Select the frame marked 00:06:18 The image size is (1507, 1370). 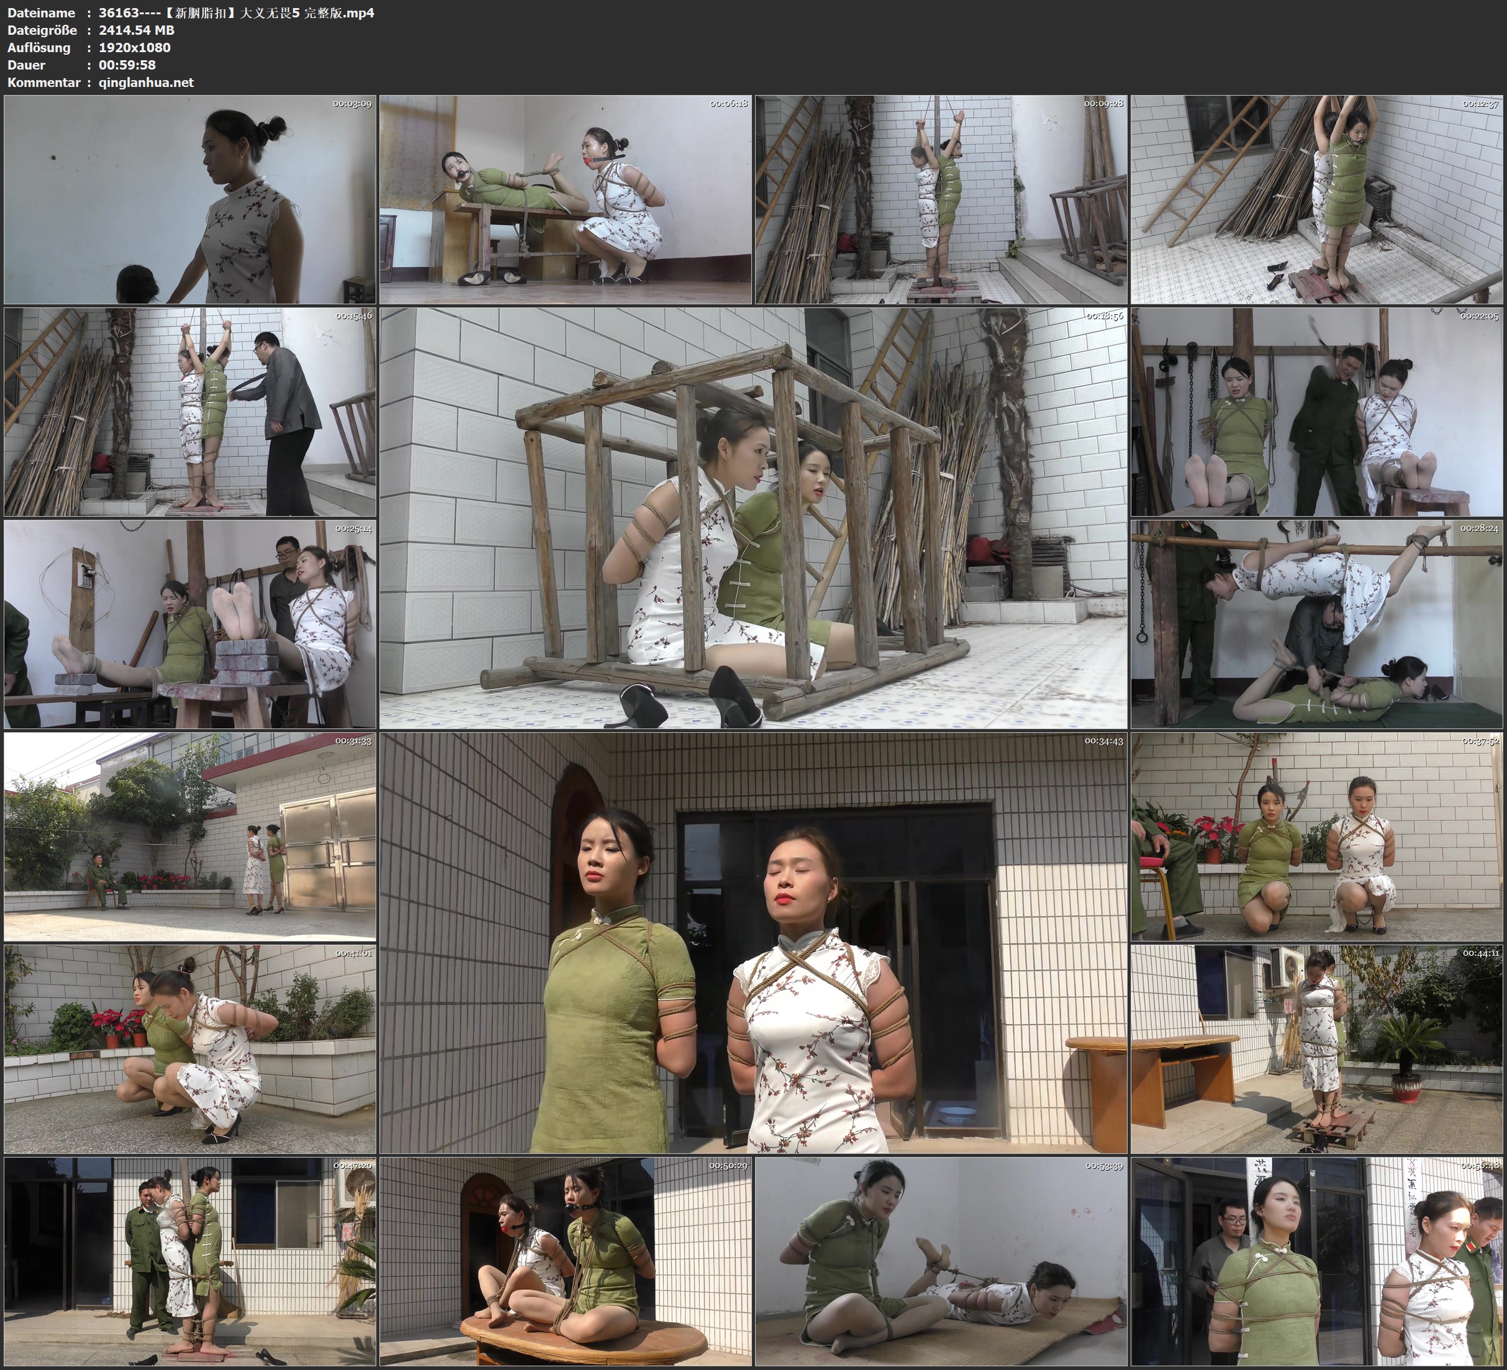(x=565, y=200)
